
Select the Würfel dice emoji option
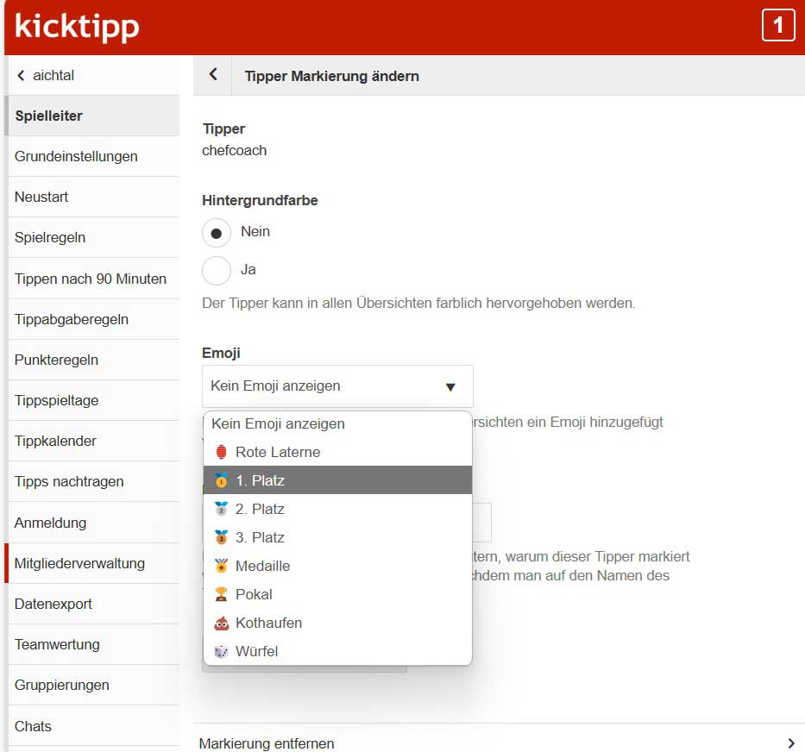[x=256, y=651]
